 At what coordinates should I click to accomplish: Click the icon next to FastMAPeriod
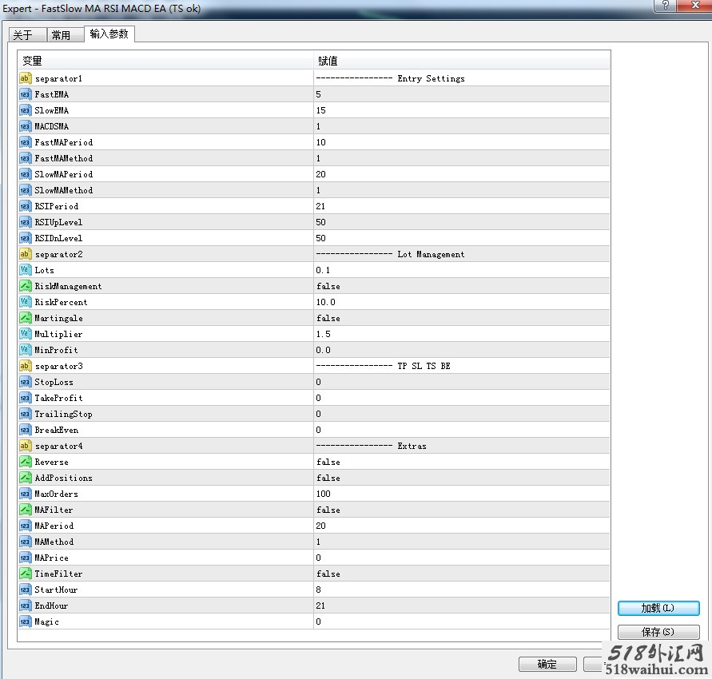(x=26, y=142)
